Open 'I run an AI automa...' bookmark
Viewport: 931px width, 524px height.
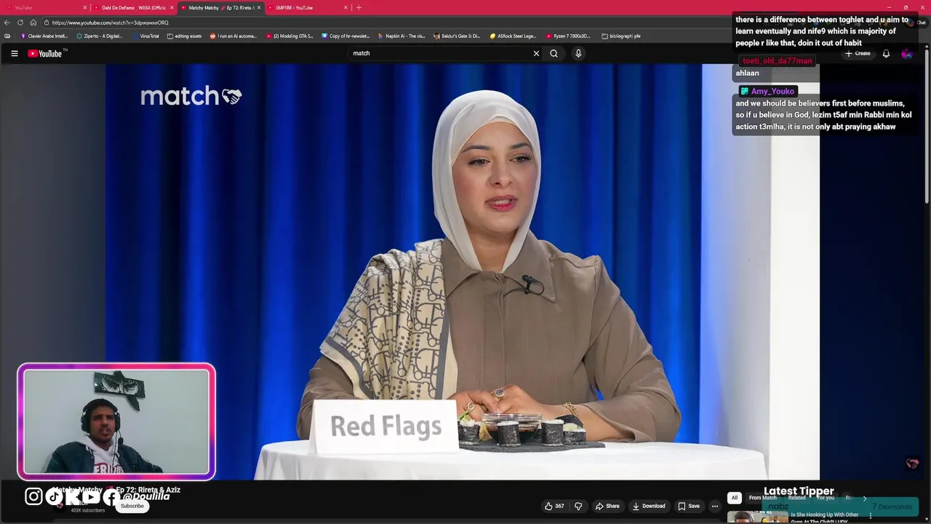click(233, 36)
